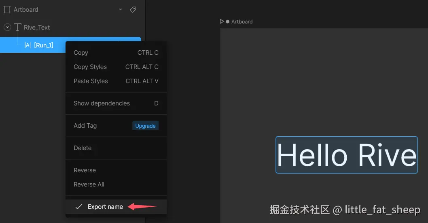428x223 pixels.
Task: Toggle the Export name checked option
Action: [x=116, y=207]
